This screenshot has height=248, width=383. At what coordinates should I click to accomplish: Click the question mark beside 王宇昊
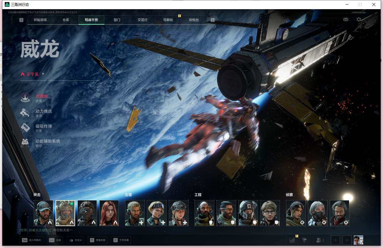(43, 74)
